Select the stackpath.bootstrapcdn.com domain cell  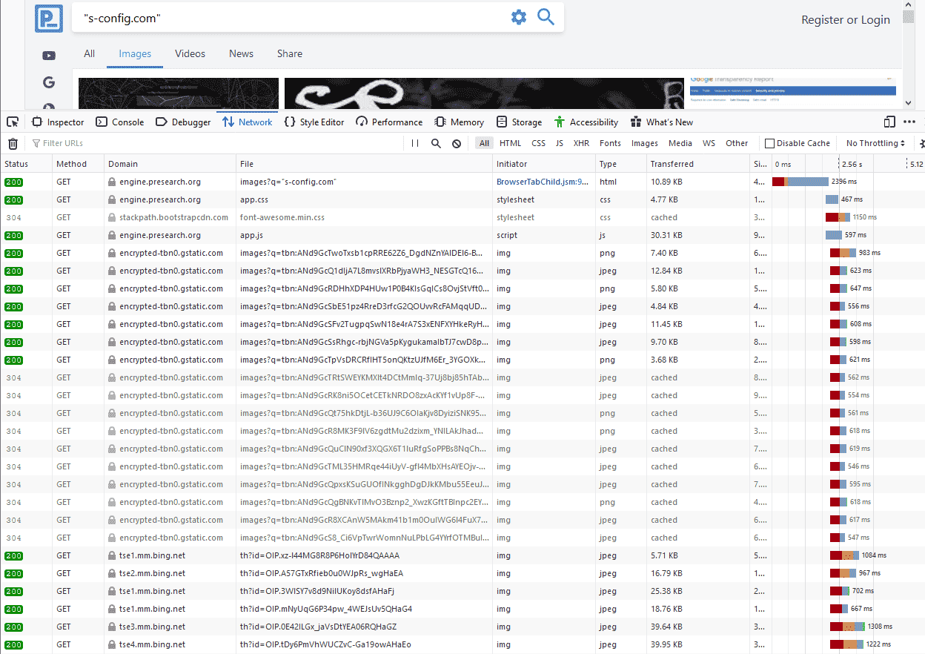point(170,217)
